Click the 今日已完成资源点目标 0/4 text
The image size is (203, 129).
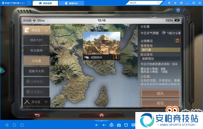click(x=159, y=64)
